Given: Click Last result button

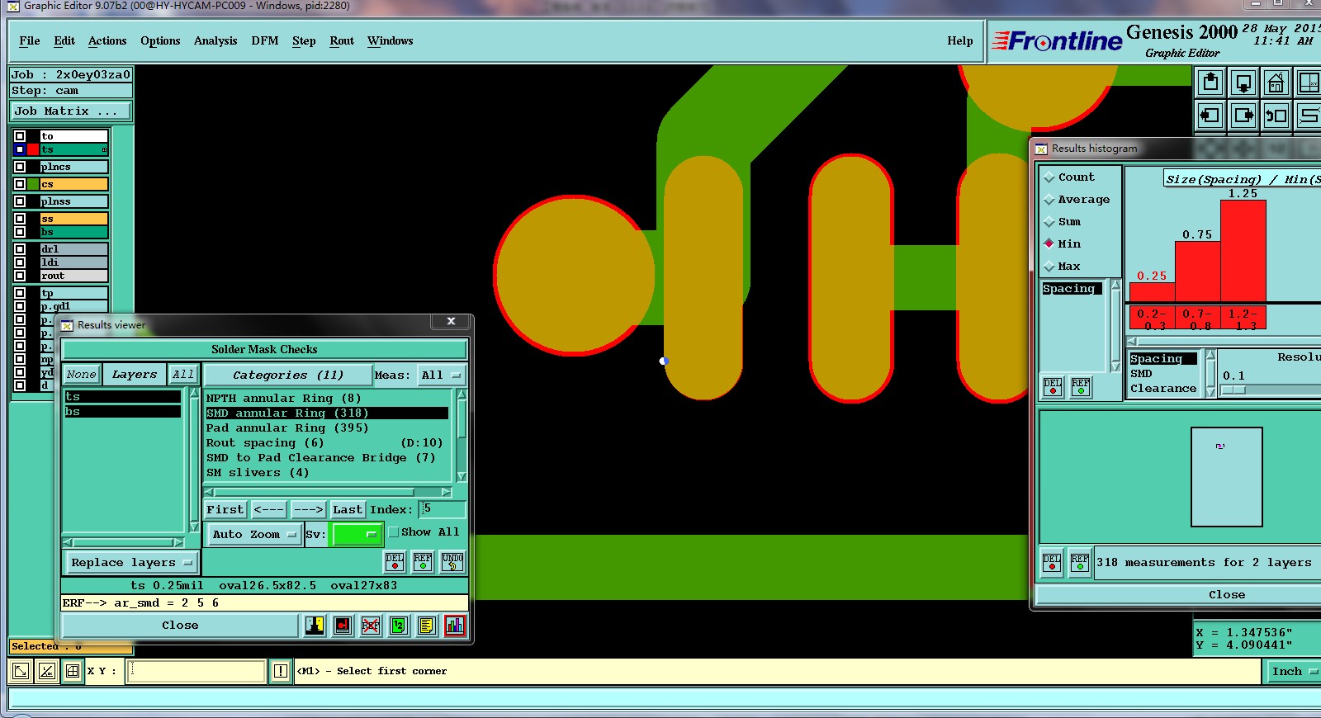Looking at the screenshot, I should coord(348,509).
